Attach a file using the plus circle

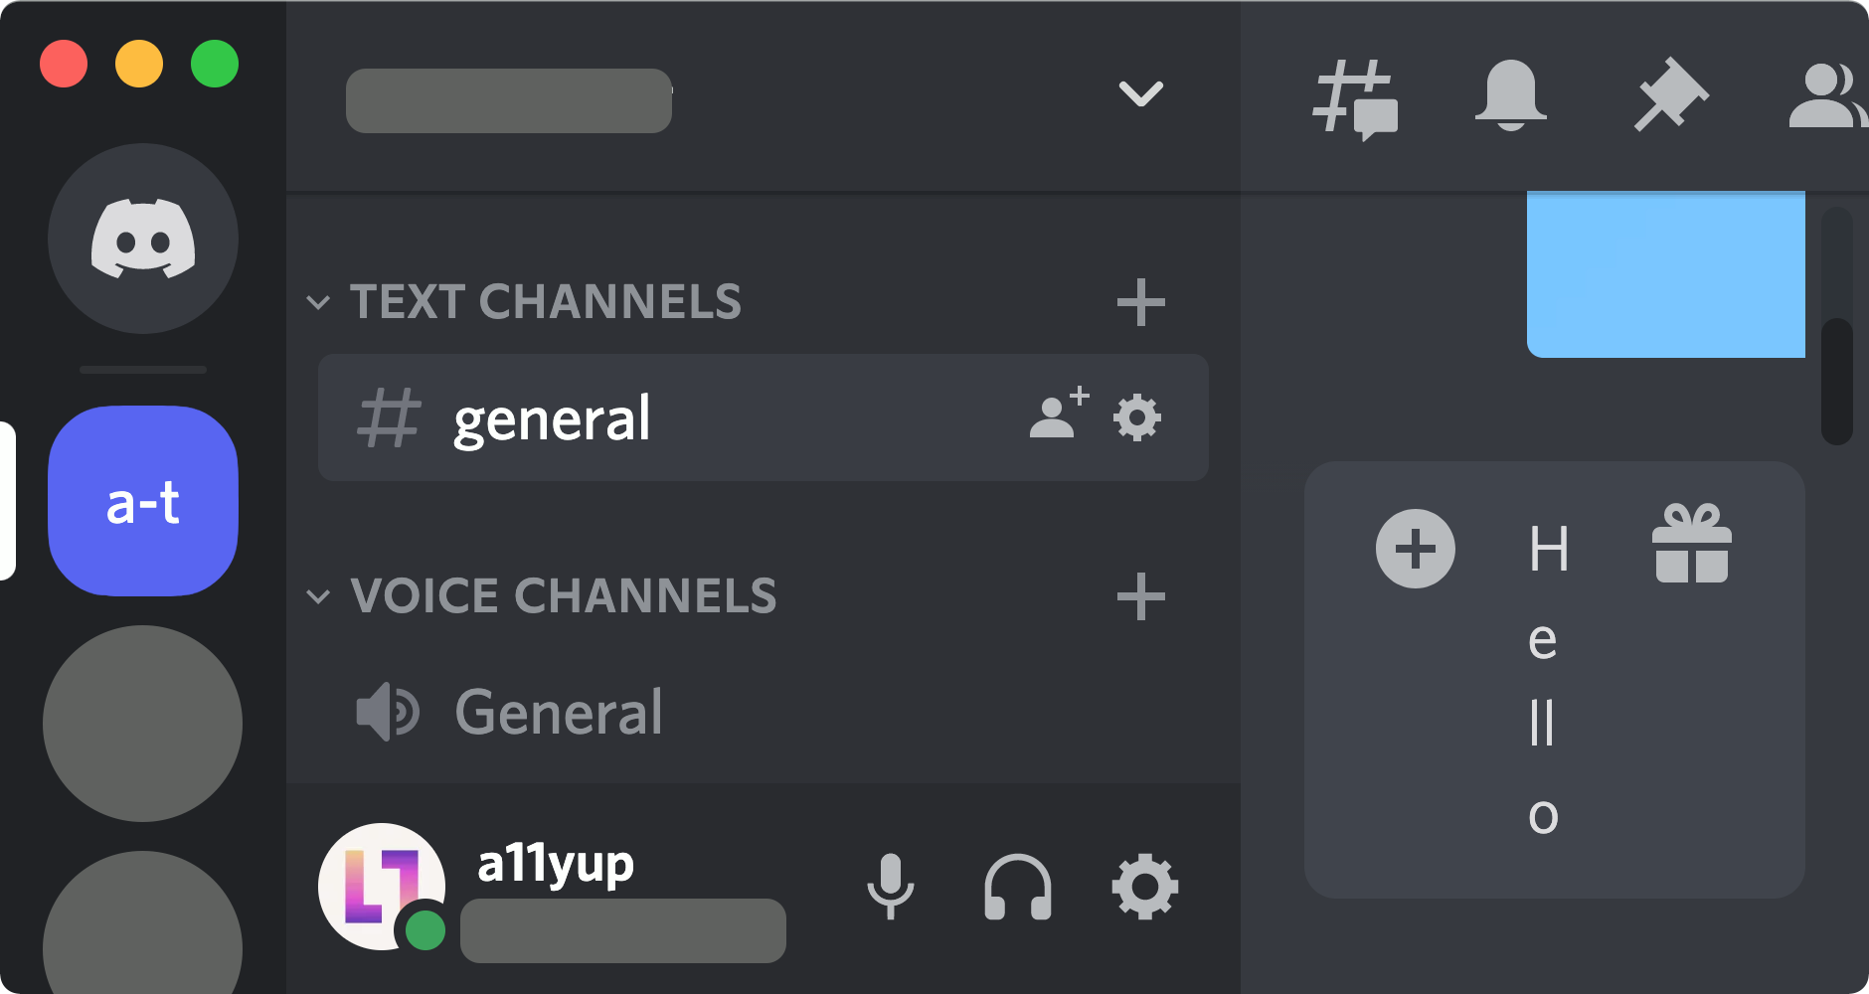[x=1415, y=549]
